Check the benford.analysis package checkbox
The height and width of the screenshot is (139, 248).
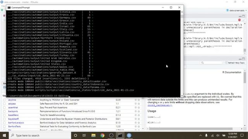[x=4, y=123]
